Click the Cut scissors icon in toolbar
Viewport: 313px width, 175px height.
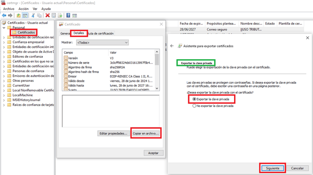pyautogui.click(x=33, y=15)
